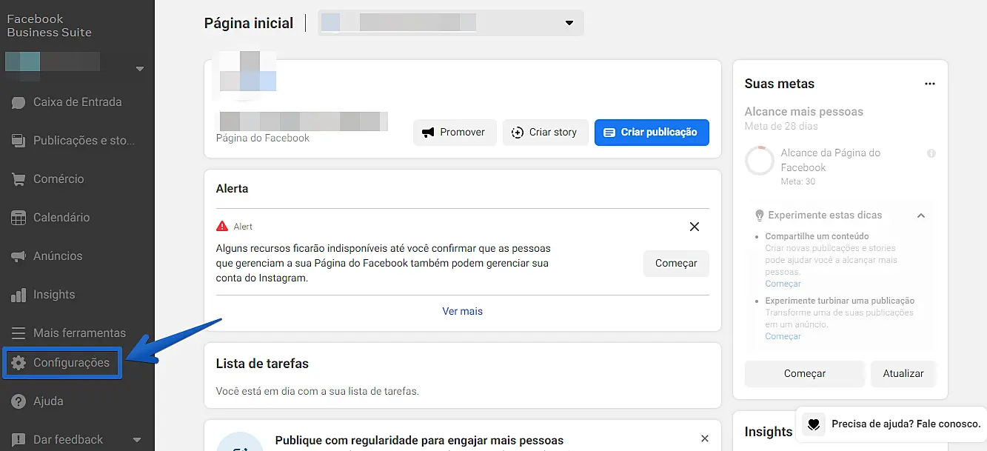Expand the account switcher arrow in sidebar
Screen dimensions: 987x451
(139, 70)
